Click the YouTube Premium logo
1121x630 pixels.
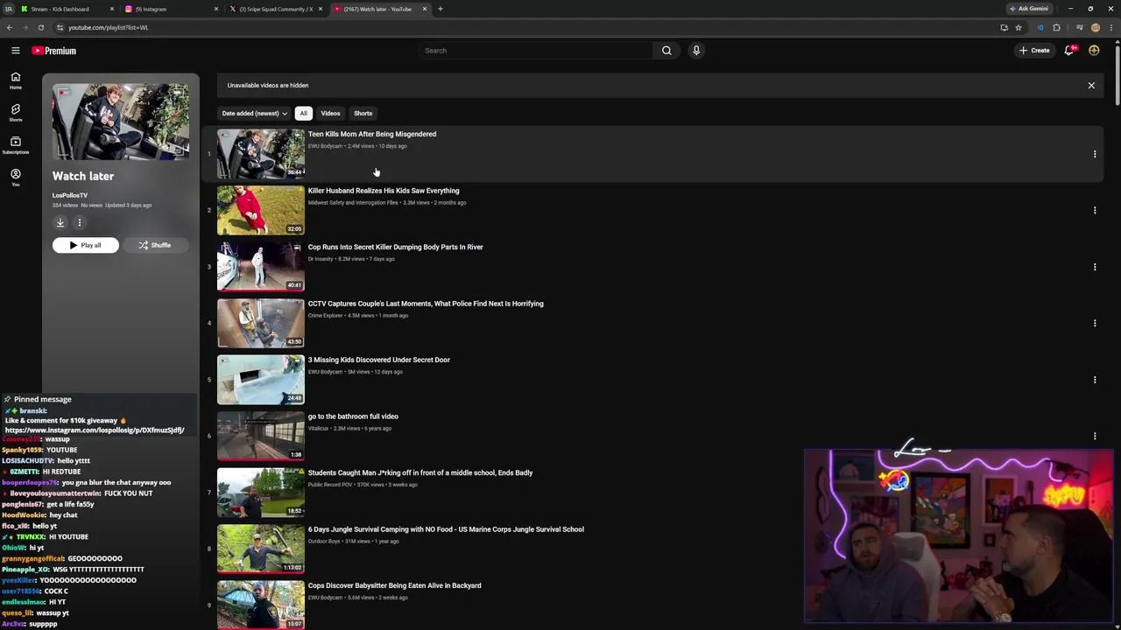point(54,51)
